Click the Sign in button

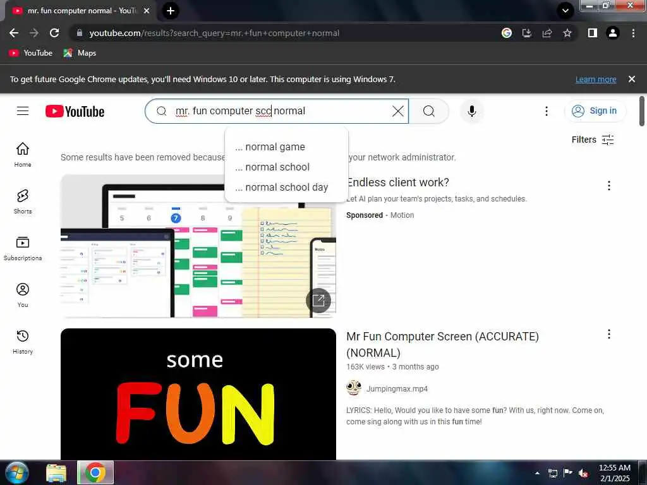(595, 111)
